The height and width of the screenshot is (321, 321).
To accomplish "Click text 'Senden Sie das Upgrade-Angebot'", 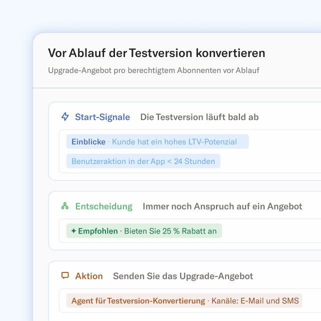I will coord(183,276).
